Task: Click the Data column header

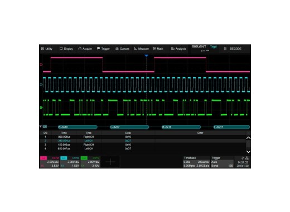Action: point(128,133)
